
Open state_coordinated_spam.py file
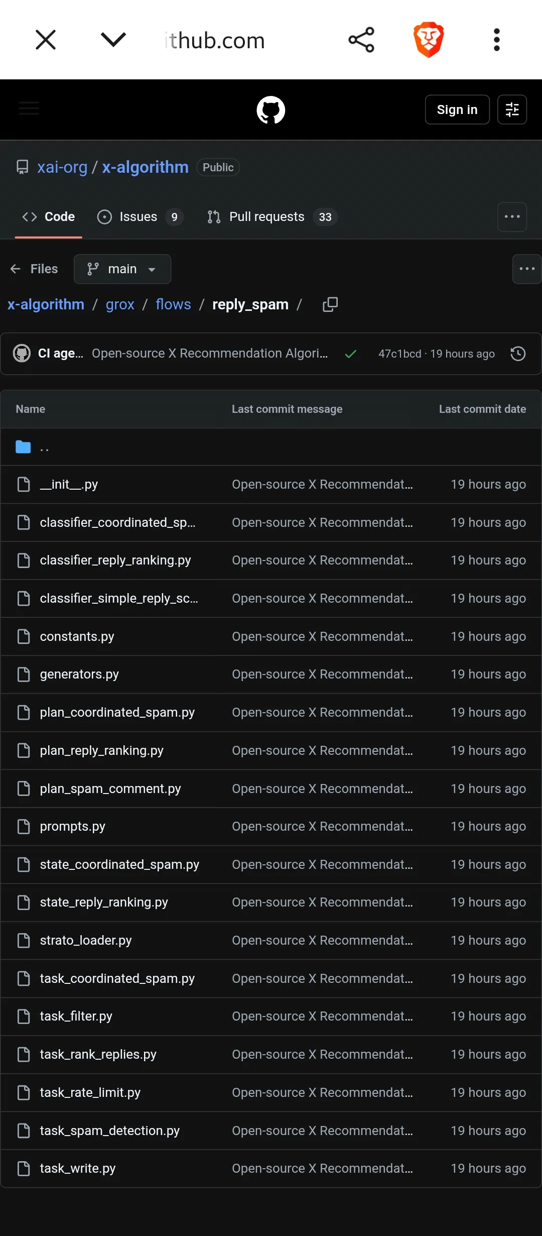tap(119, 865)
